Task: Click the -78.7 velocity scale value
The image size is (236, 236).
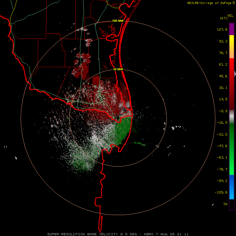Action: point(222,169)
